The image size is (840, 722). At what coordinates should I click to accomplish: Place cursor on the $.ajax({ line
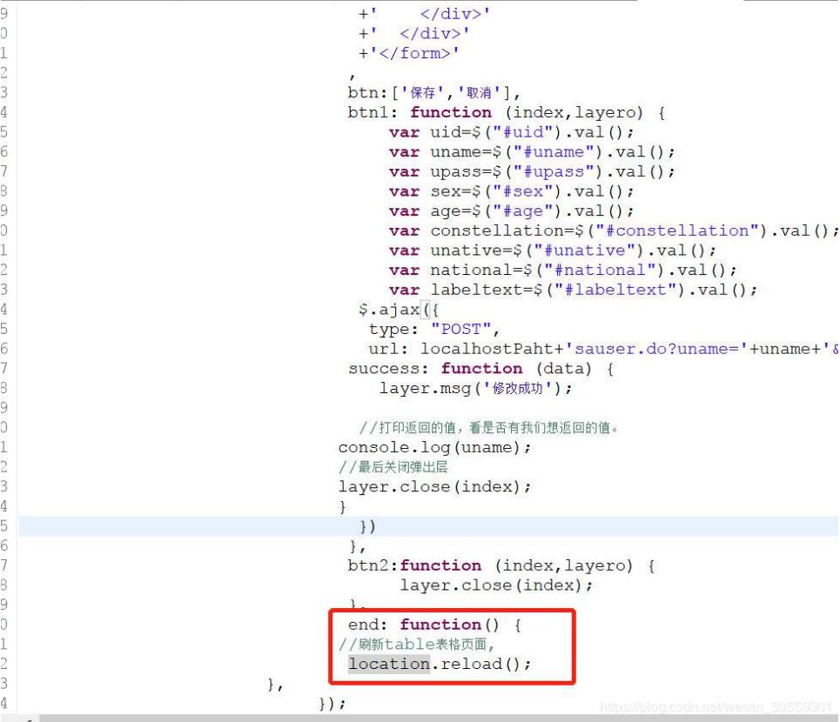pos(399,310)
